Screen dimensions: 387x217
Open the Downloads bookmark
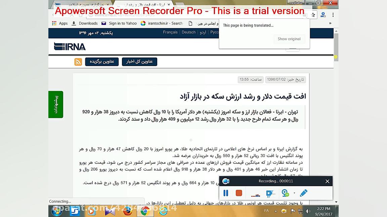pyautogui.click(x=85, y=23)
